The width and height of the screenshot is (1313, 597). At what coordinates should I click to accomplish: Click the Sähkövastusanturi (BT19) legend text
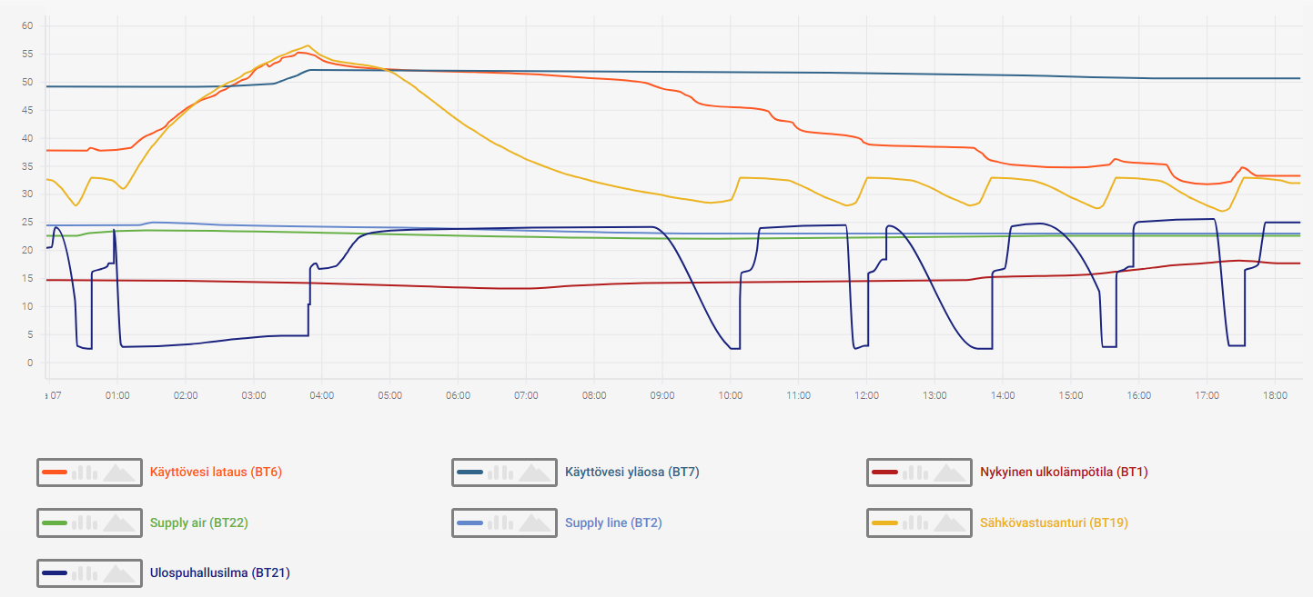1054,522
